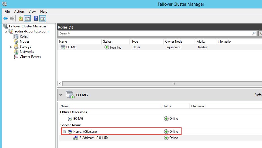
Task: Sort roles by Status column header
Action: point(116,42)
